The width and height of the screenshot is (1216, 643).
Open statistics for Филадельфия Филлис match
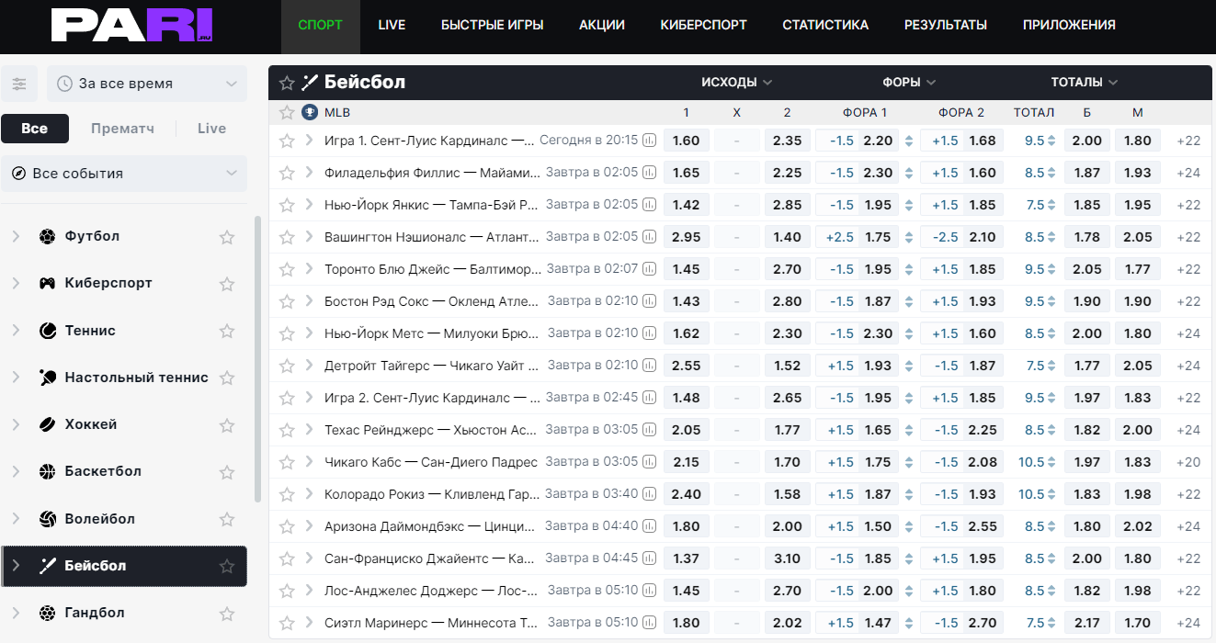tap(650, 173)
